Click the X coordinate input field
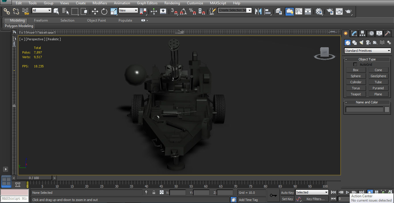Viewport: 394px width, 203px height. click(x=178, y=193)
